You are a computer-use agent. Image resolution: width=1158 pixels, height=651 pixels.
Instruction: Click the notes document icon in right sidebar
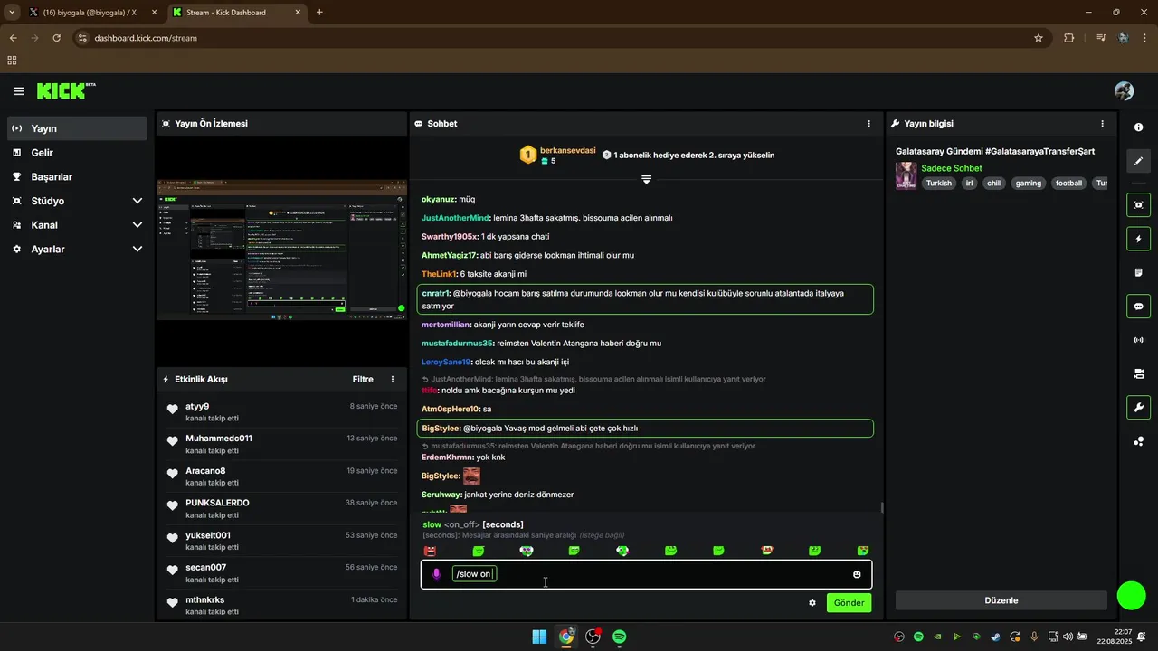[1138, 272]
